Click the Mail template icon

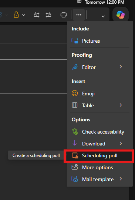(x=75, y=179)
